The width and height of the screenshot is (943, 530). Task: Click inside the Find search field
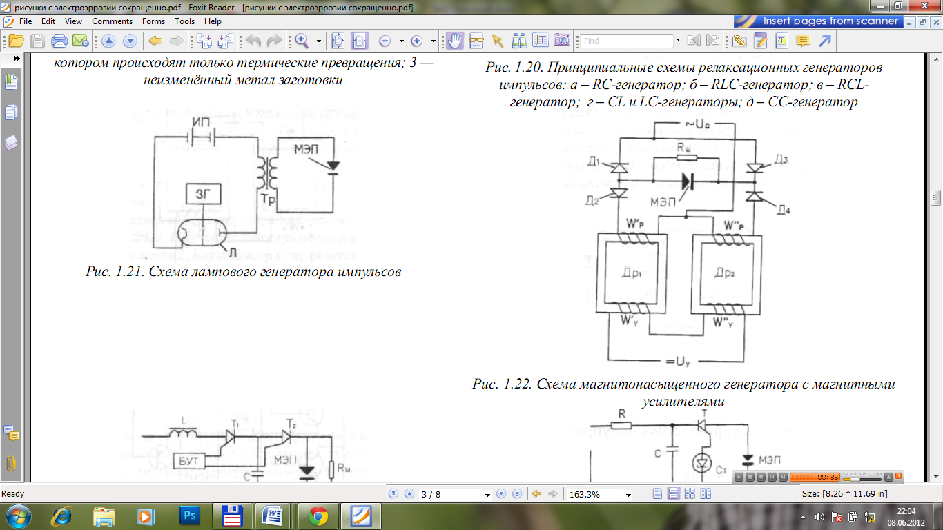point(626,41)
